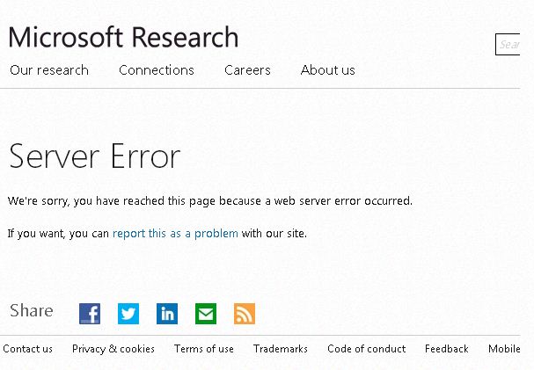This screenshot has height=370, width=534.
Task: Share via the LinkedIn icon
Action: coord(167,313)
